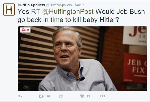Click the red JEB FIX sign in photo
The image size is (150, 102).
[x=135, y=68]
